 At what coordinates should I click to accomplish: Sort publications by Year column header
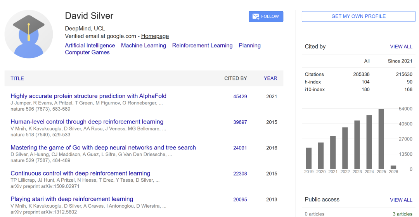[270, 78]
